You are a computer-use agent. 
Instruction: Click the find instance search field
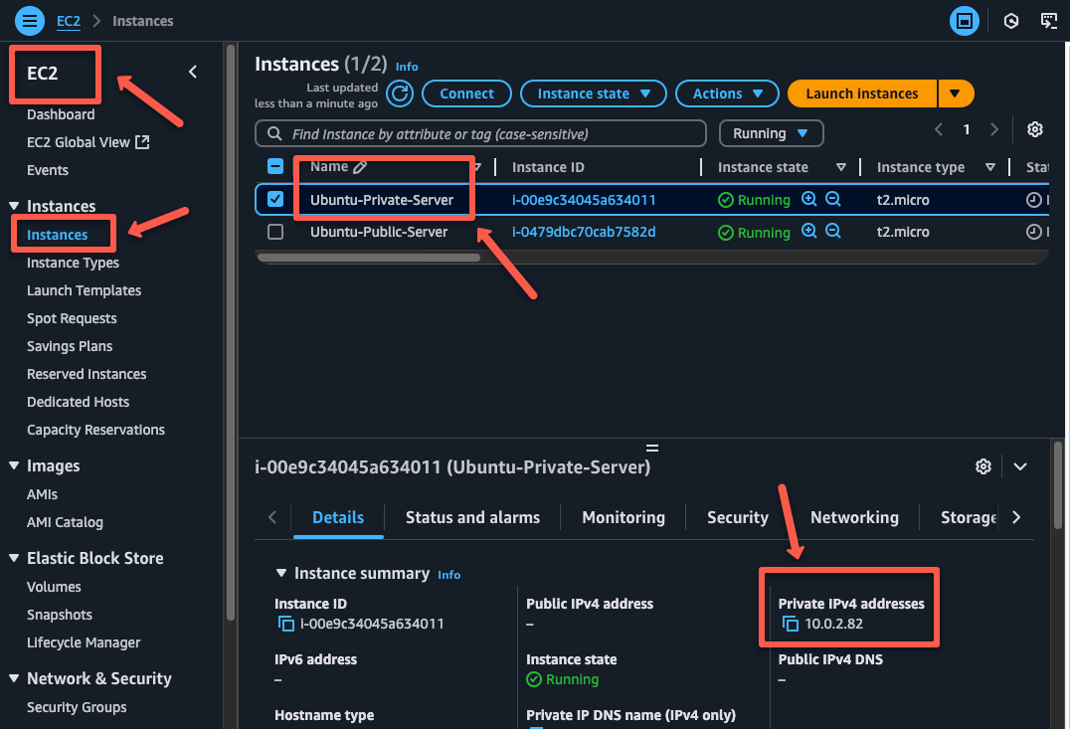point(480,134)
